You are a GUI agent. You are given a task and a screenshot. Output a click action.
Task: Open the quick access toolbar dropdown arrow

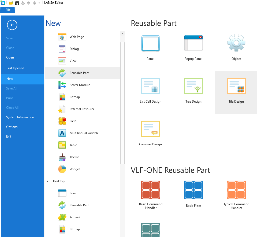39,3
